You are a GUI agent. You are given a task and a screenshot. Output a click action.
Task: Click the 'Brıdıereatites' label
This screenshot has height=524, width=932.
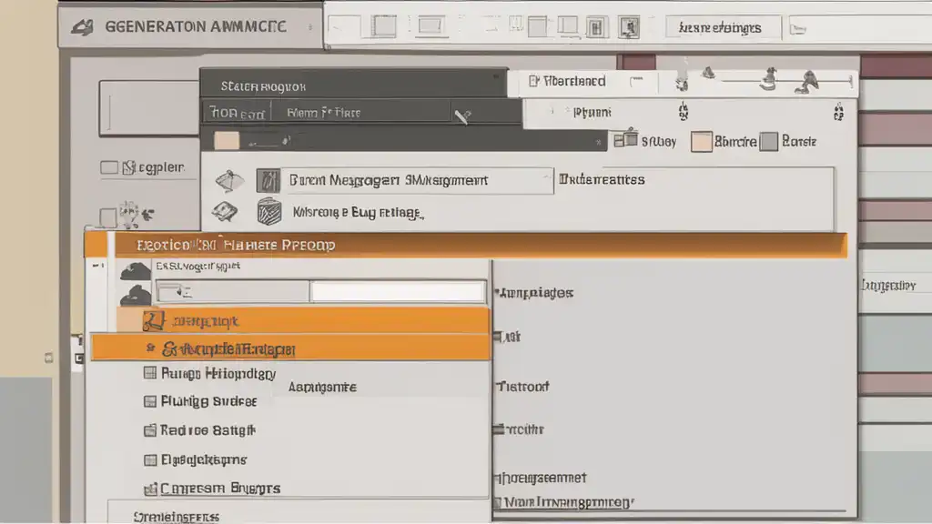(x=602, y=179)
